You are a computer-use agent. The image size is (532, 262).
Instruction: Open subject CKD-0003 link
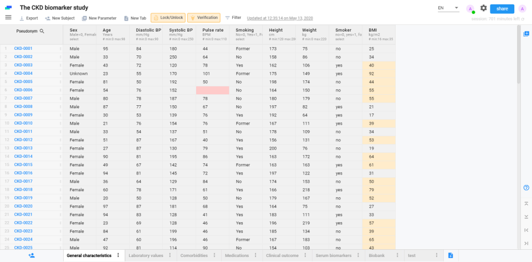23,65
